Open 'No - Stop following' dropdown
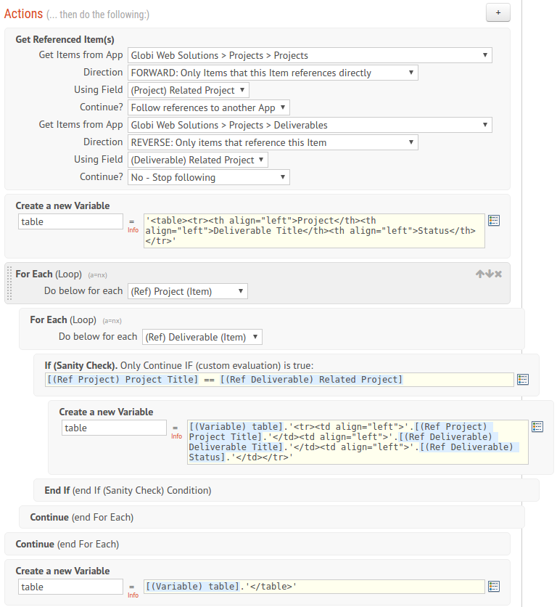The width and height of the screenshot is (557, 607). click(208, 177)
